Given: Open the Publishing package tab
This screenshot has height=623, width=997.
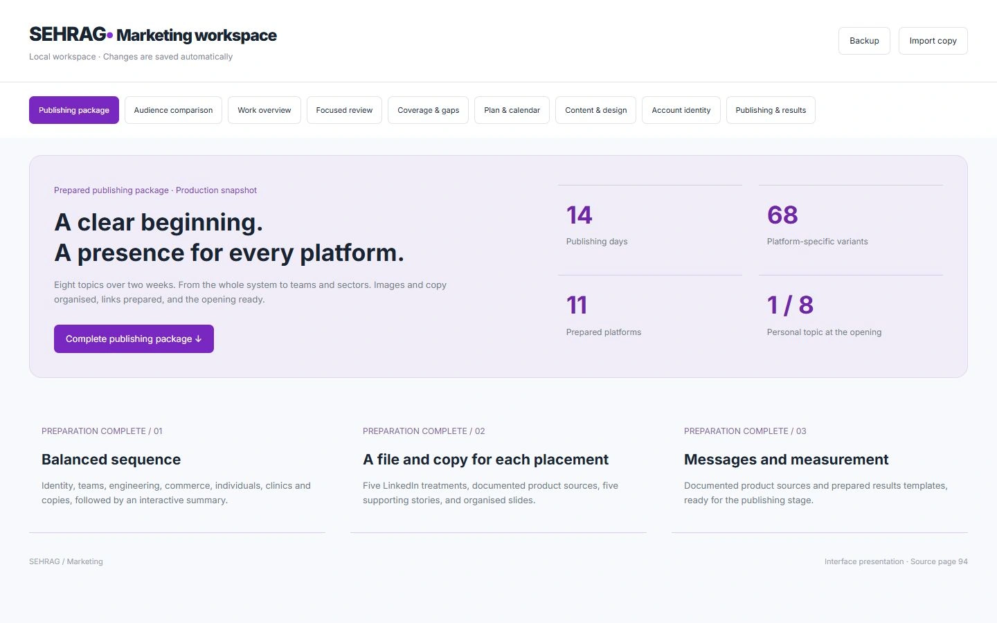Looking at the screenshot, I should tap(74, 110).
